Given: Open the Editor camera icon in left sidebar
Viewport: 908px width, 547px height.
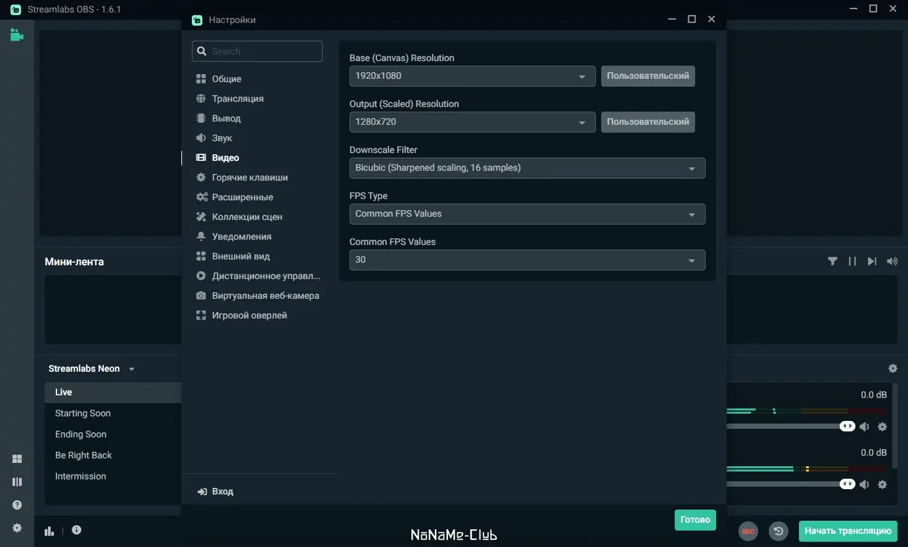Looking at the screenshot, I should click(x=17, y=35).
